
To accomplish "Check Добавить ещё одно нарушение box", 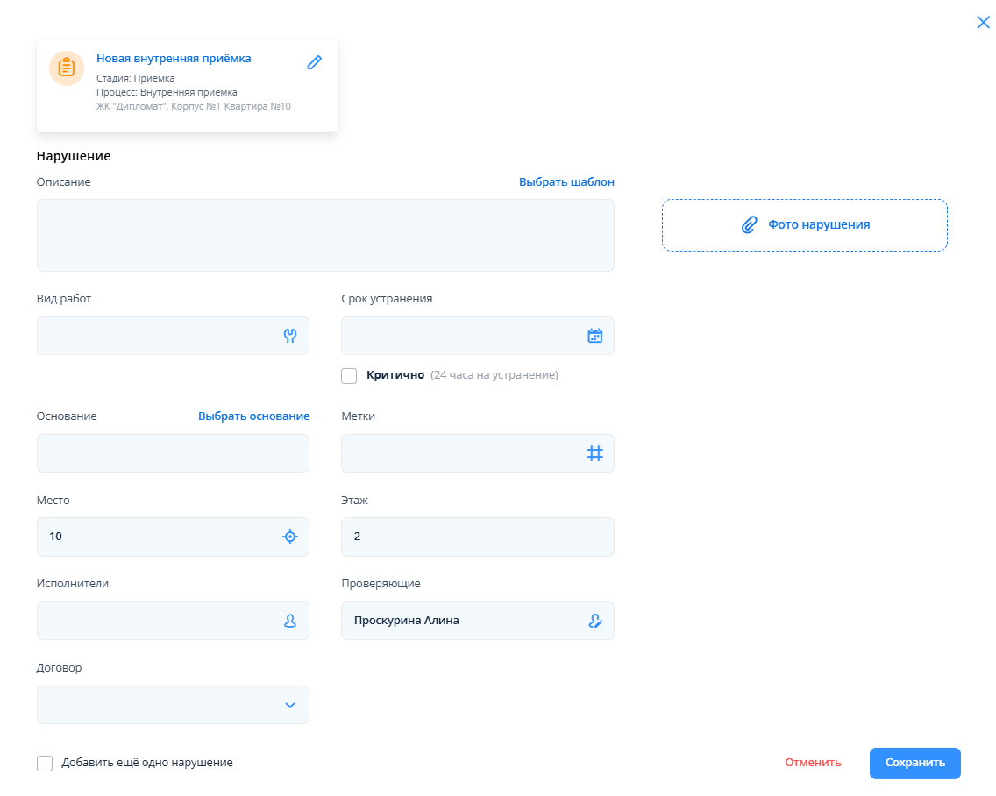I will [x=45, y=763].
